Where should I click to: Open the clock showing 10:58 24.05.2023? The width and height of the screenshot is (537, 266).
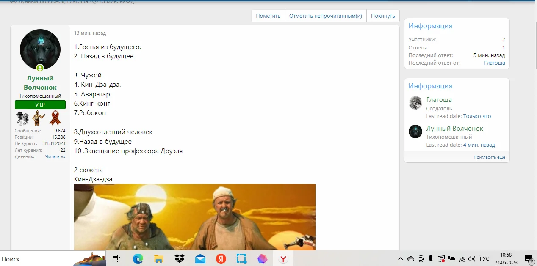click(x=506, y=259)
